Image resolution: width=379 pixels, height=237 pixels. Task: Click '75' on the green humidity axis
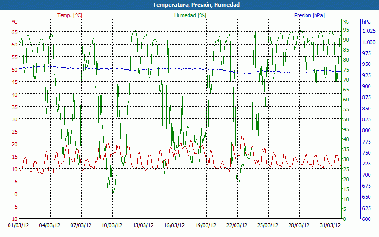pyautogui.click(x=346, y=70)
